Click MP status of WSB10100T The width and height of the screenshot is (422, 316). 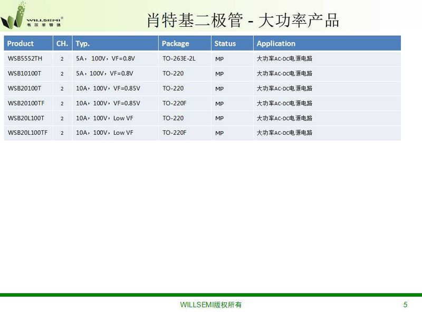click(x=219, y=74)
